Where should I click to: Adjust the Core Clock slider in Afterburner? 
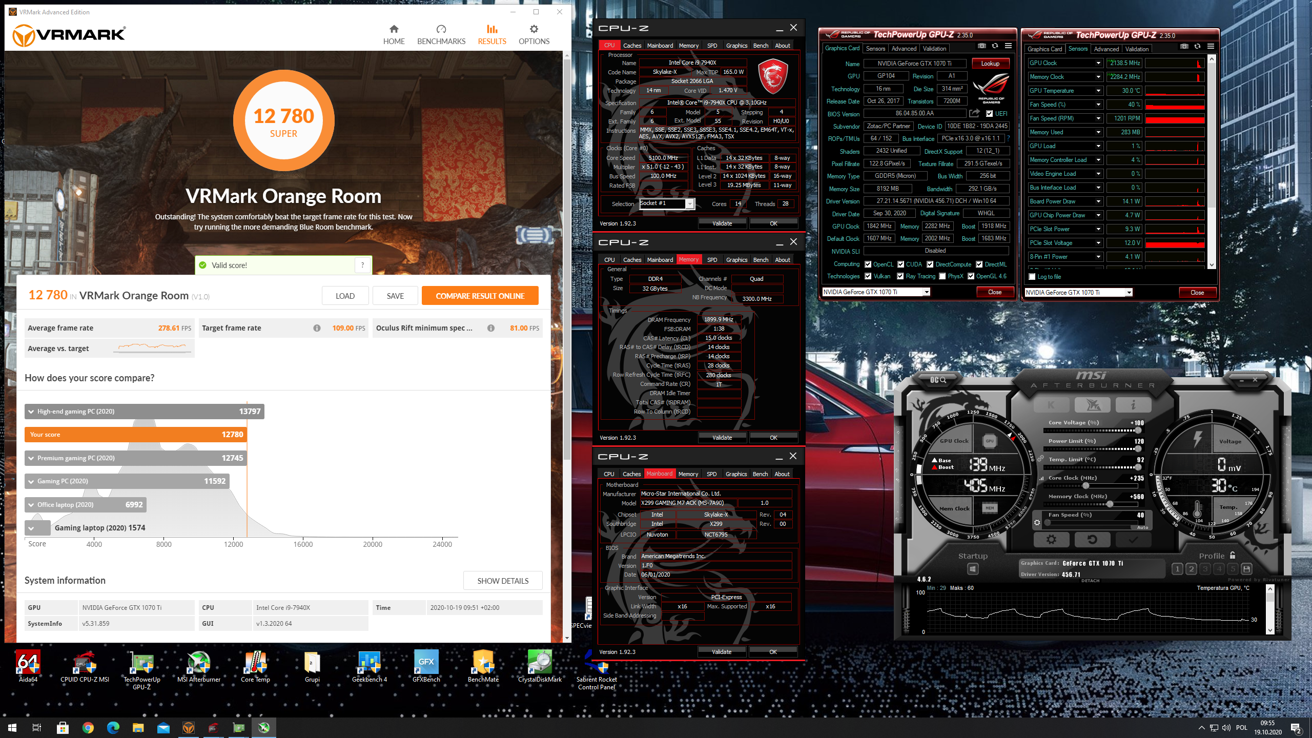(x=1086, y=485)
